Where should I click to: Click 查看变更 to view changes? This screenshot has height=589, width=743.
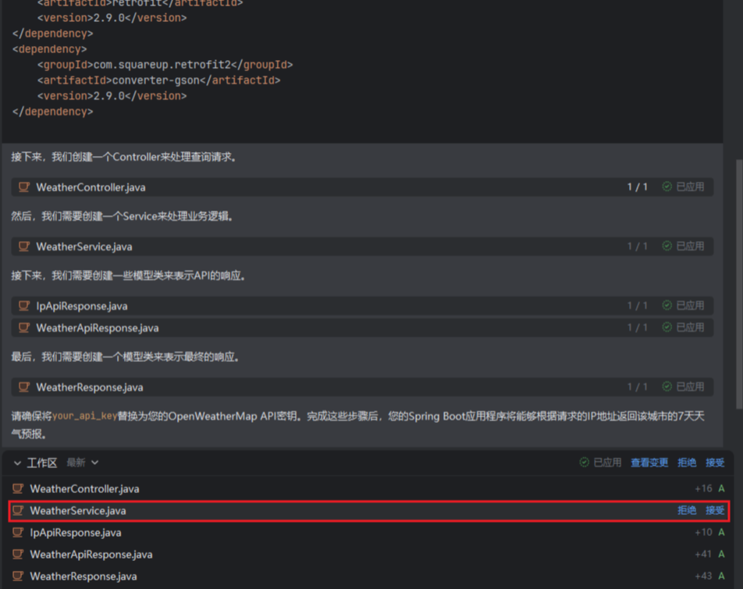(649, 463)
